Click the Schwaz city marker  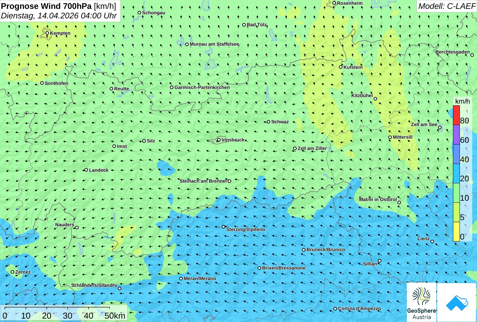click(268, 122)
